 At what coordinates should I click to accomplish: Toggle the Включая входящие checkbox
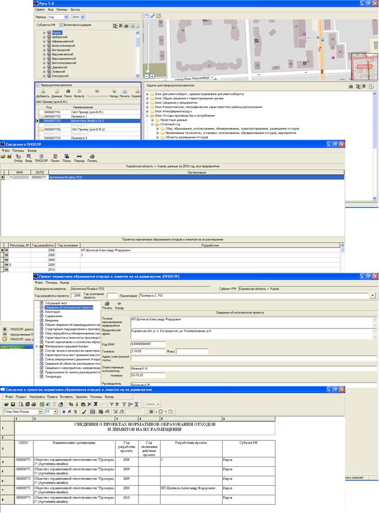62,25
